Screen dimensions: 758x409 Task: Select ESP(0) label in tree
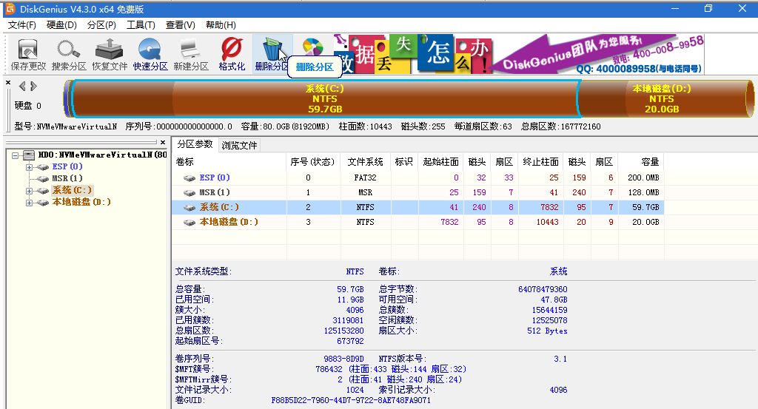67,166
